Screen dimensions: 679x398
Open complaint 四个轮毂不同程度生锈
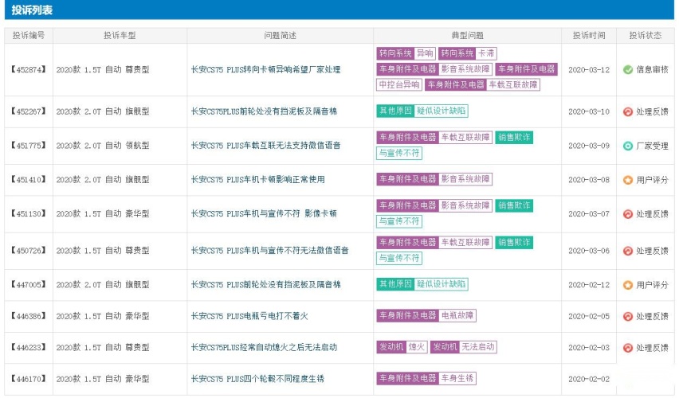click(x=257, y=379)
